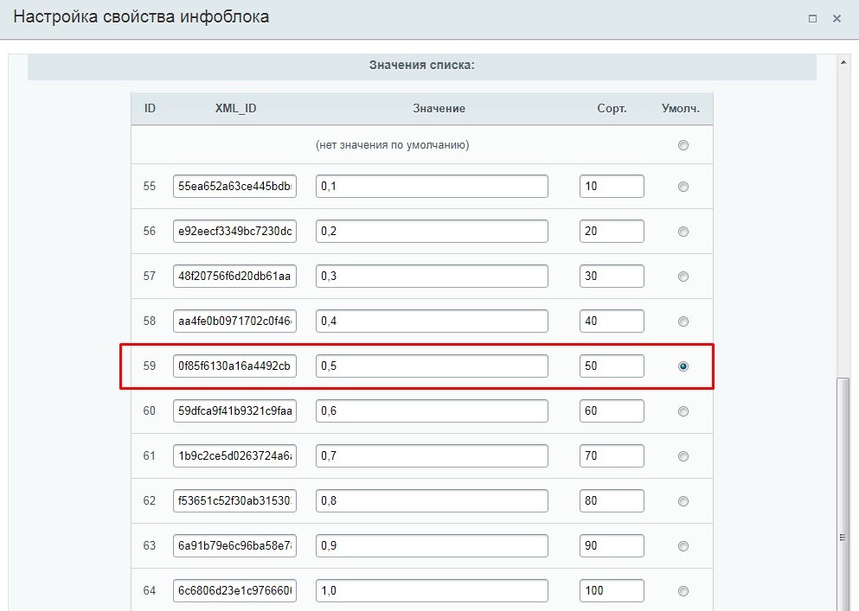This screenshot has width=859, height=611.
Task: Click the XML_ID field of row 55
Action: [234, 187]
